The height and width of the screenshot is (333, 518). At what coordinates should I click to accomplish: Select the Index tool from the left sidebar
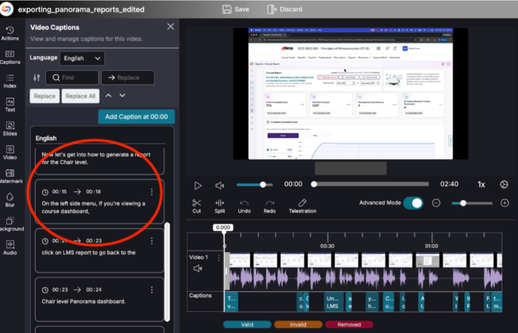coord(10,81)
